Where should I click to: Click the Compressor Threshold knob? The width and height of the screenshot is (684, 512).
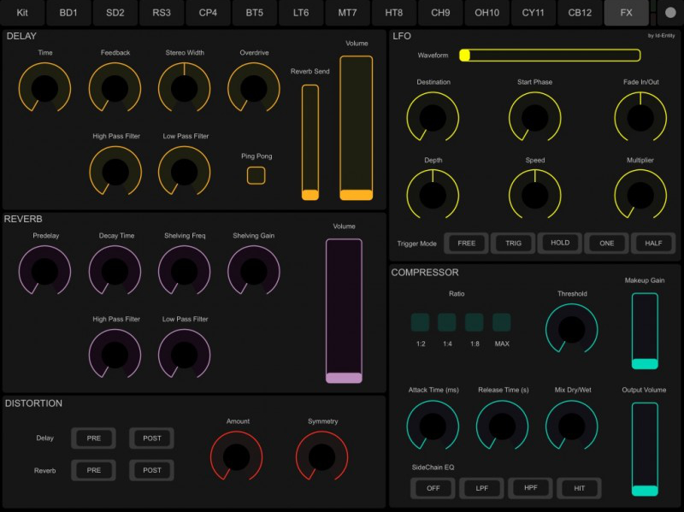point(571,327)
